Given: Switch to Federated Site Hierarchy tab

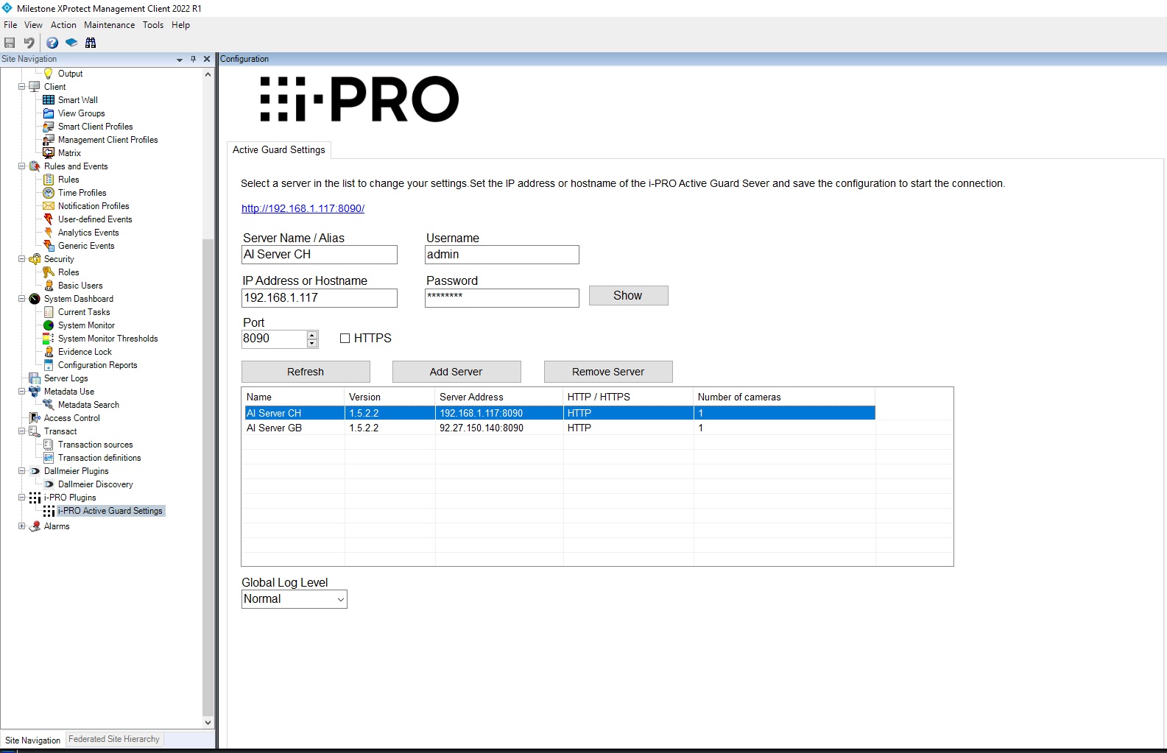Looking at the screenshot, I should (114, 739).
